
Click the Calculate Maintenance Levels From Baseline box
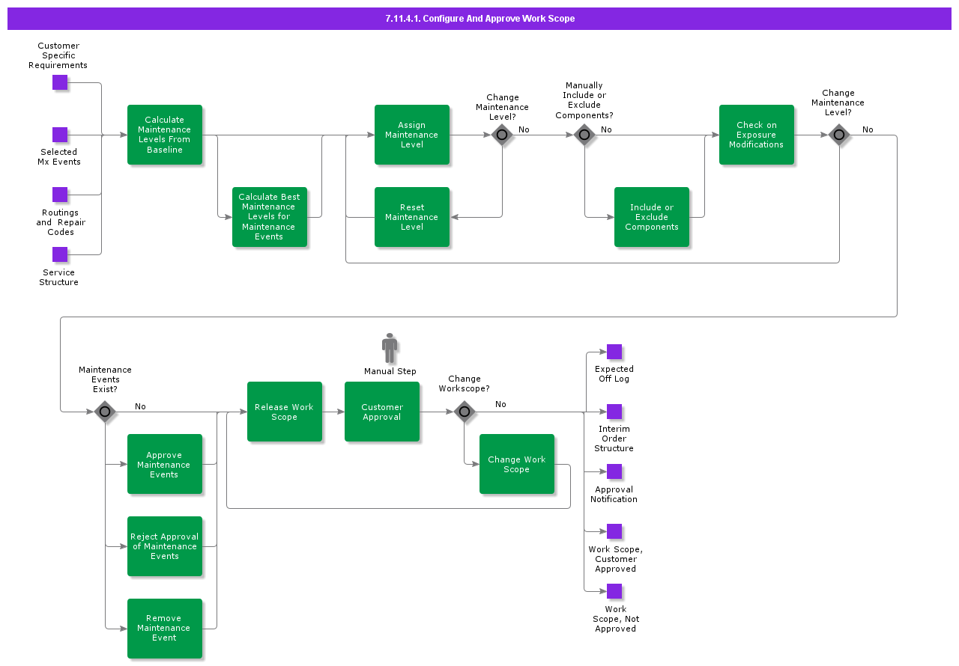(165, 135)
